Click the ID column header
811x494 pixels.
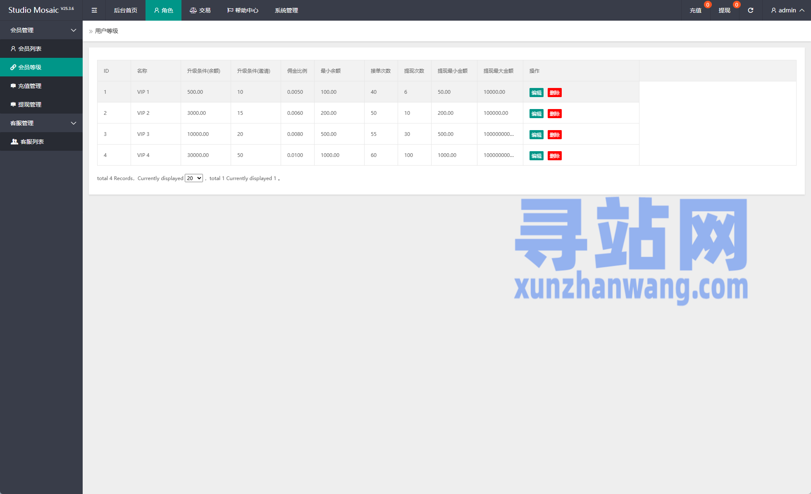(114, 71)
